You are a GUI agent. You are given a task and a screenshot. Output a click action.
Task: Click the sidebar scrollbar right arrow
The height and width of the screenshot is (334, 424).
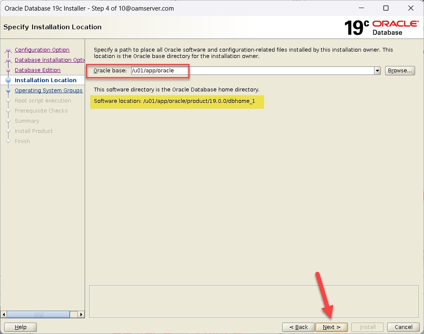(x=81, y=315)
